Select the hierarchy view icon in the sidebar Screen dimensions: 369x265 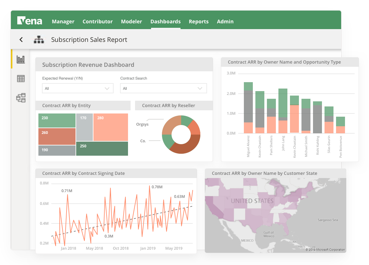[x=20, y=98]
